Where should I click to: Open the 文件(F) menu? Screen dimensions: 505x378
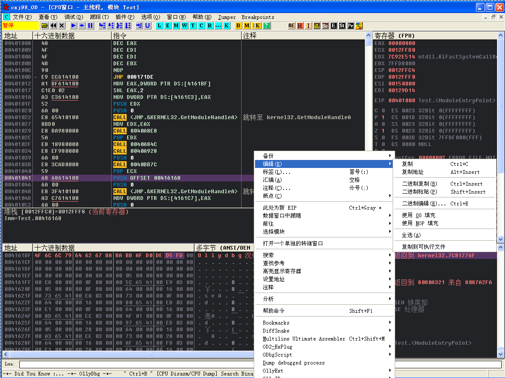tap(22, 17)
